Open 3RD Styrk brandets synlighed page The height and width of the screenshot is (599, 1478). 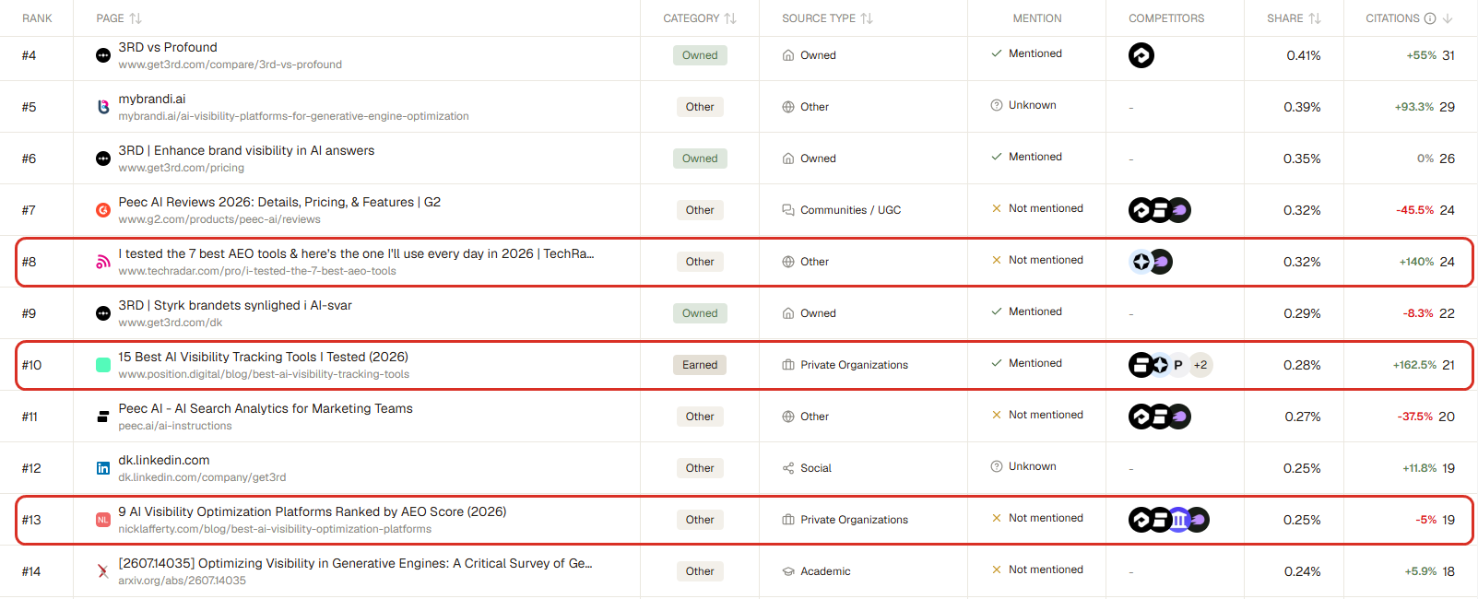tap(235, 305)
